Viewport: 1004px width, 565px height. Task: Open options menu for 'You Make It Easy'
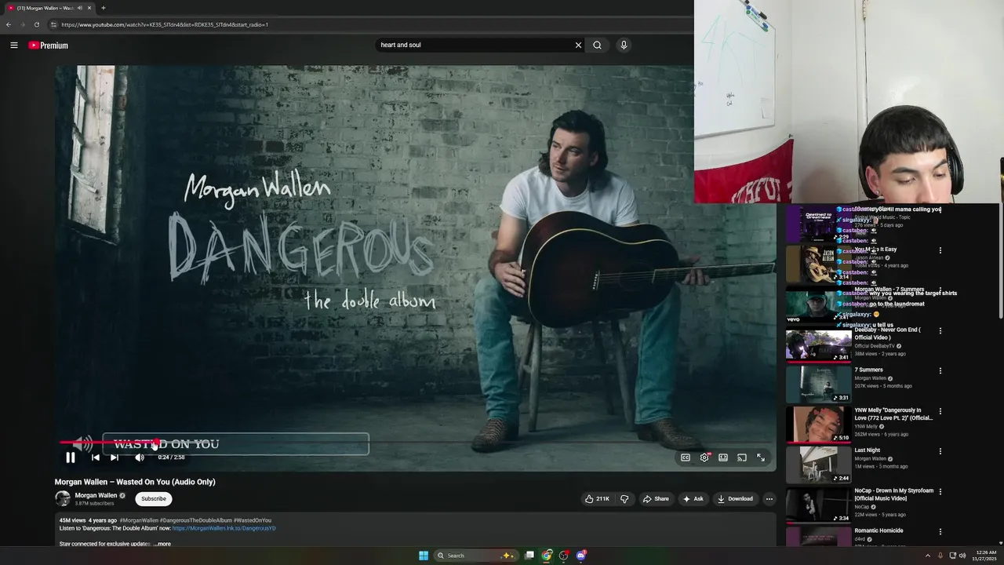coord(940,250)
